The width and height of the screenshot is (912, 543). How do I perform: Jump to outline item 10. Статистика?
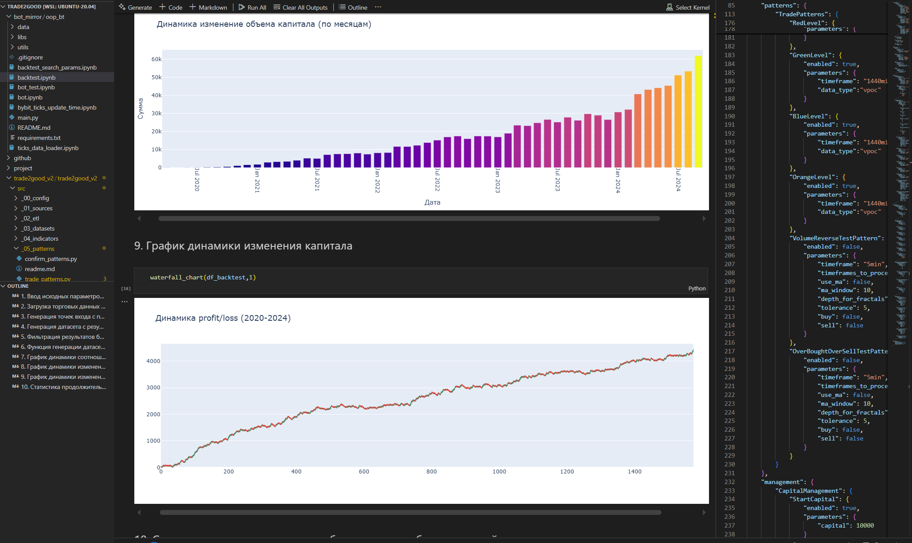pyautogui.click(x=63, y=387)
